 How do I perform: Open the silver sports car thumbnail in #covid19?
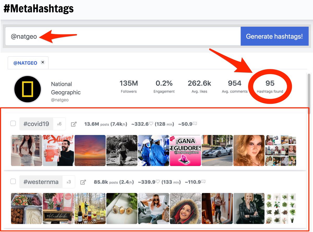coord(217,150)
